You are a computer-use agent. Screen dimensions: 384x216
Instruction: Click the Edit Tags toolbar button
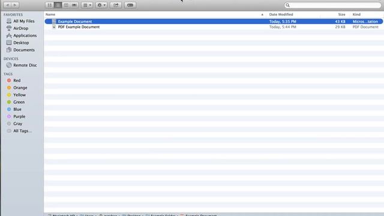[x=130, y=5]
